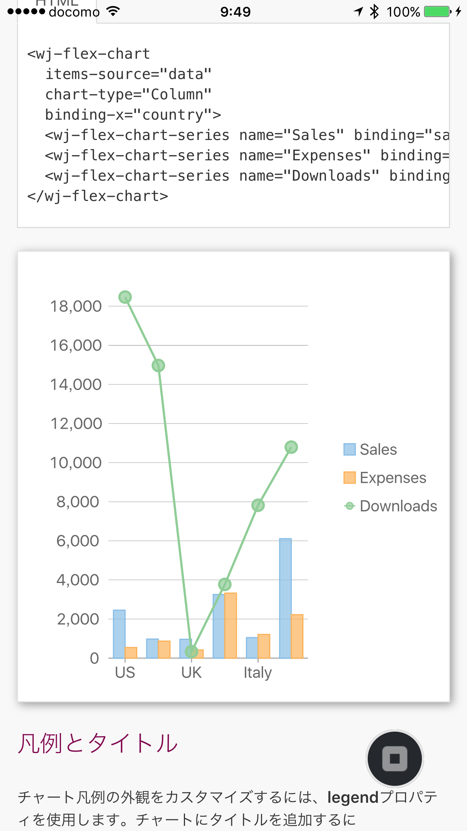Tap the signal strength dots
Image resolution: width=467 pixels, height=831 pixels.
pyautogui.click(x=26, y=12)
